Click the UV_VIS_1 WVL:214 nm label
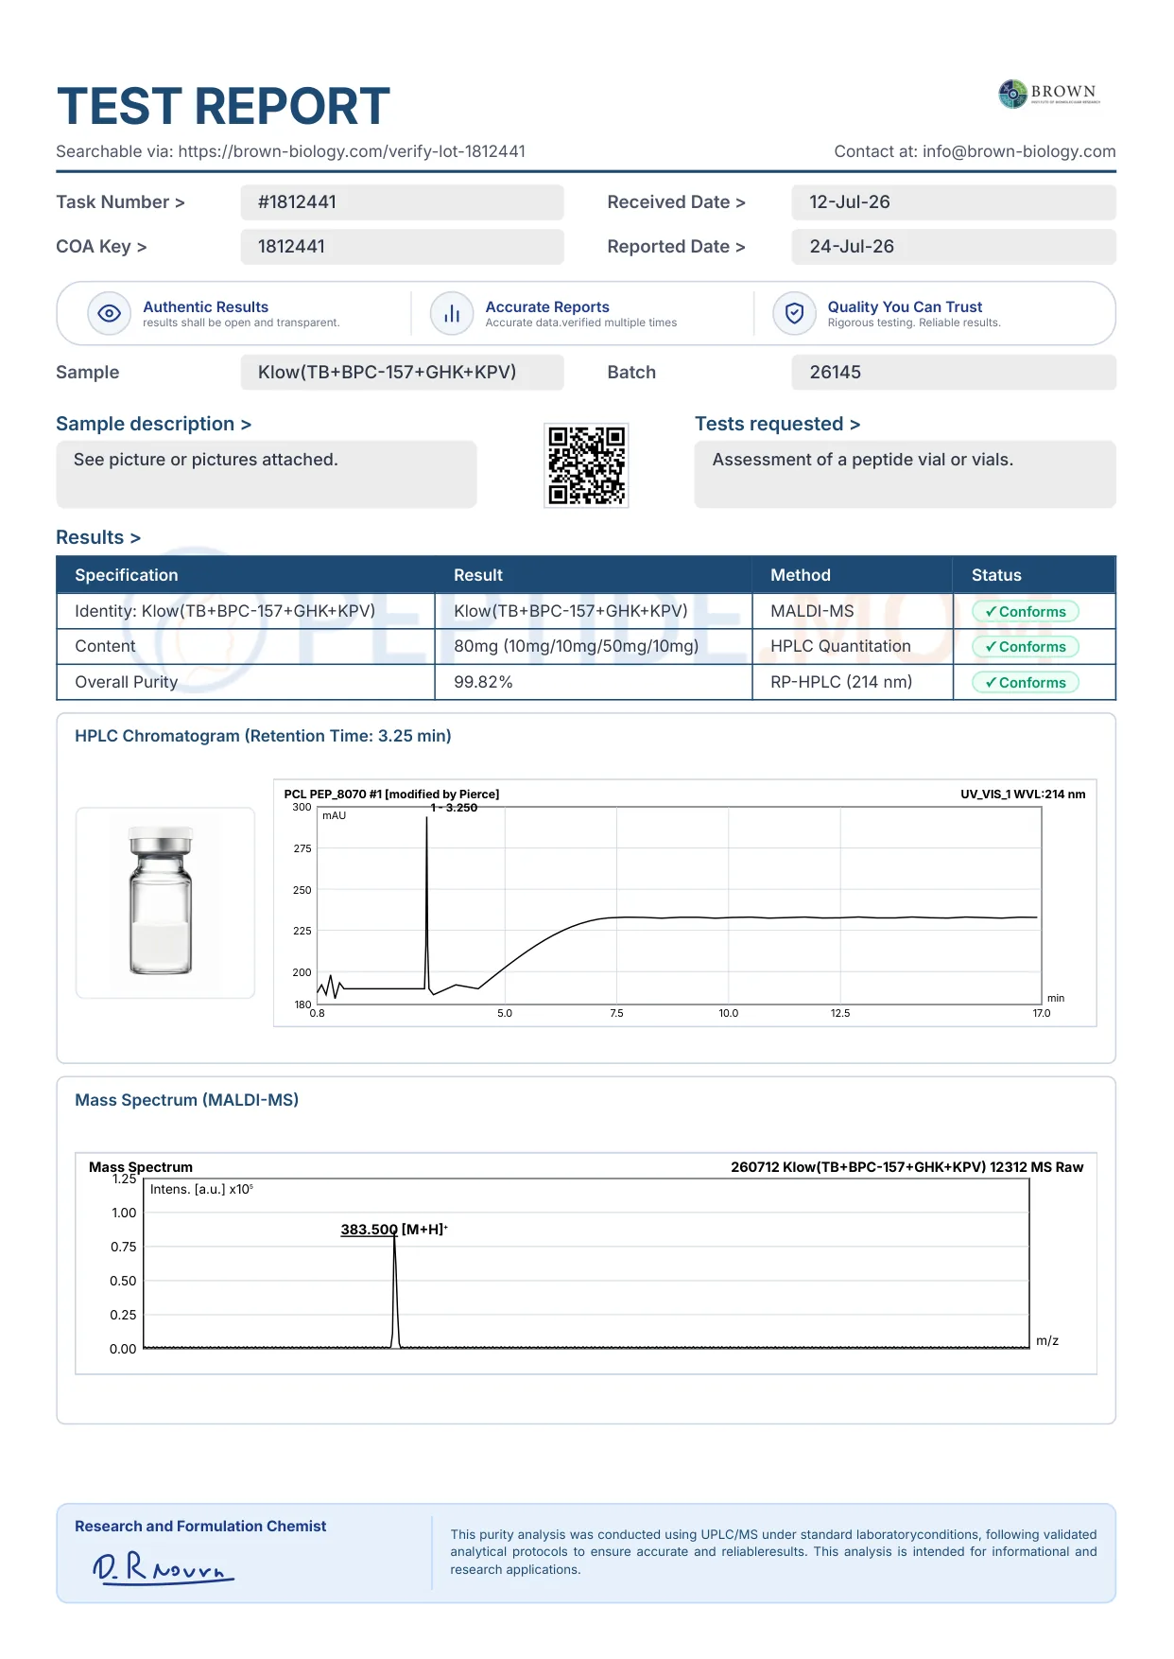The image size is (1174, 1659). [x=1023, y=795]
